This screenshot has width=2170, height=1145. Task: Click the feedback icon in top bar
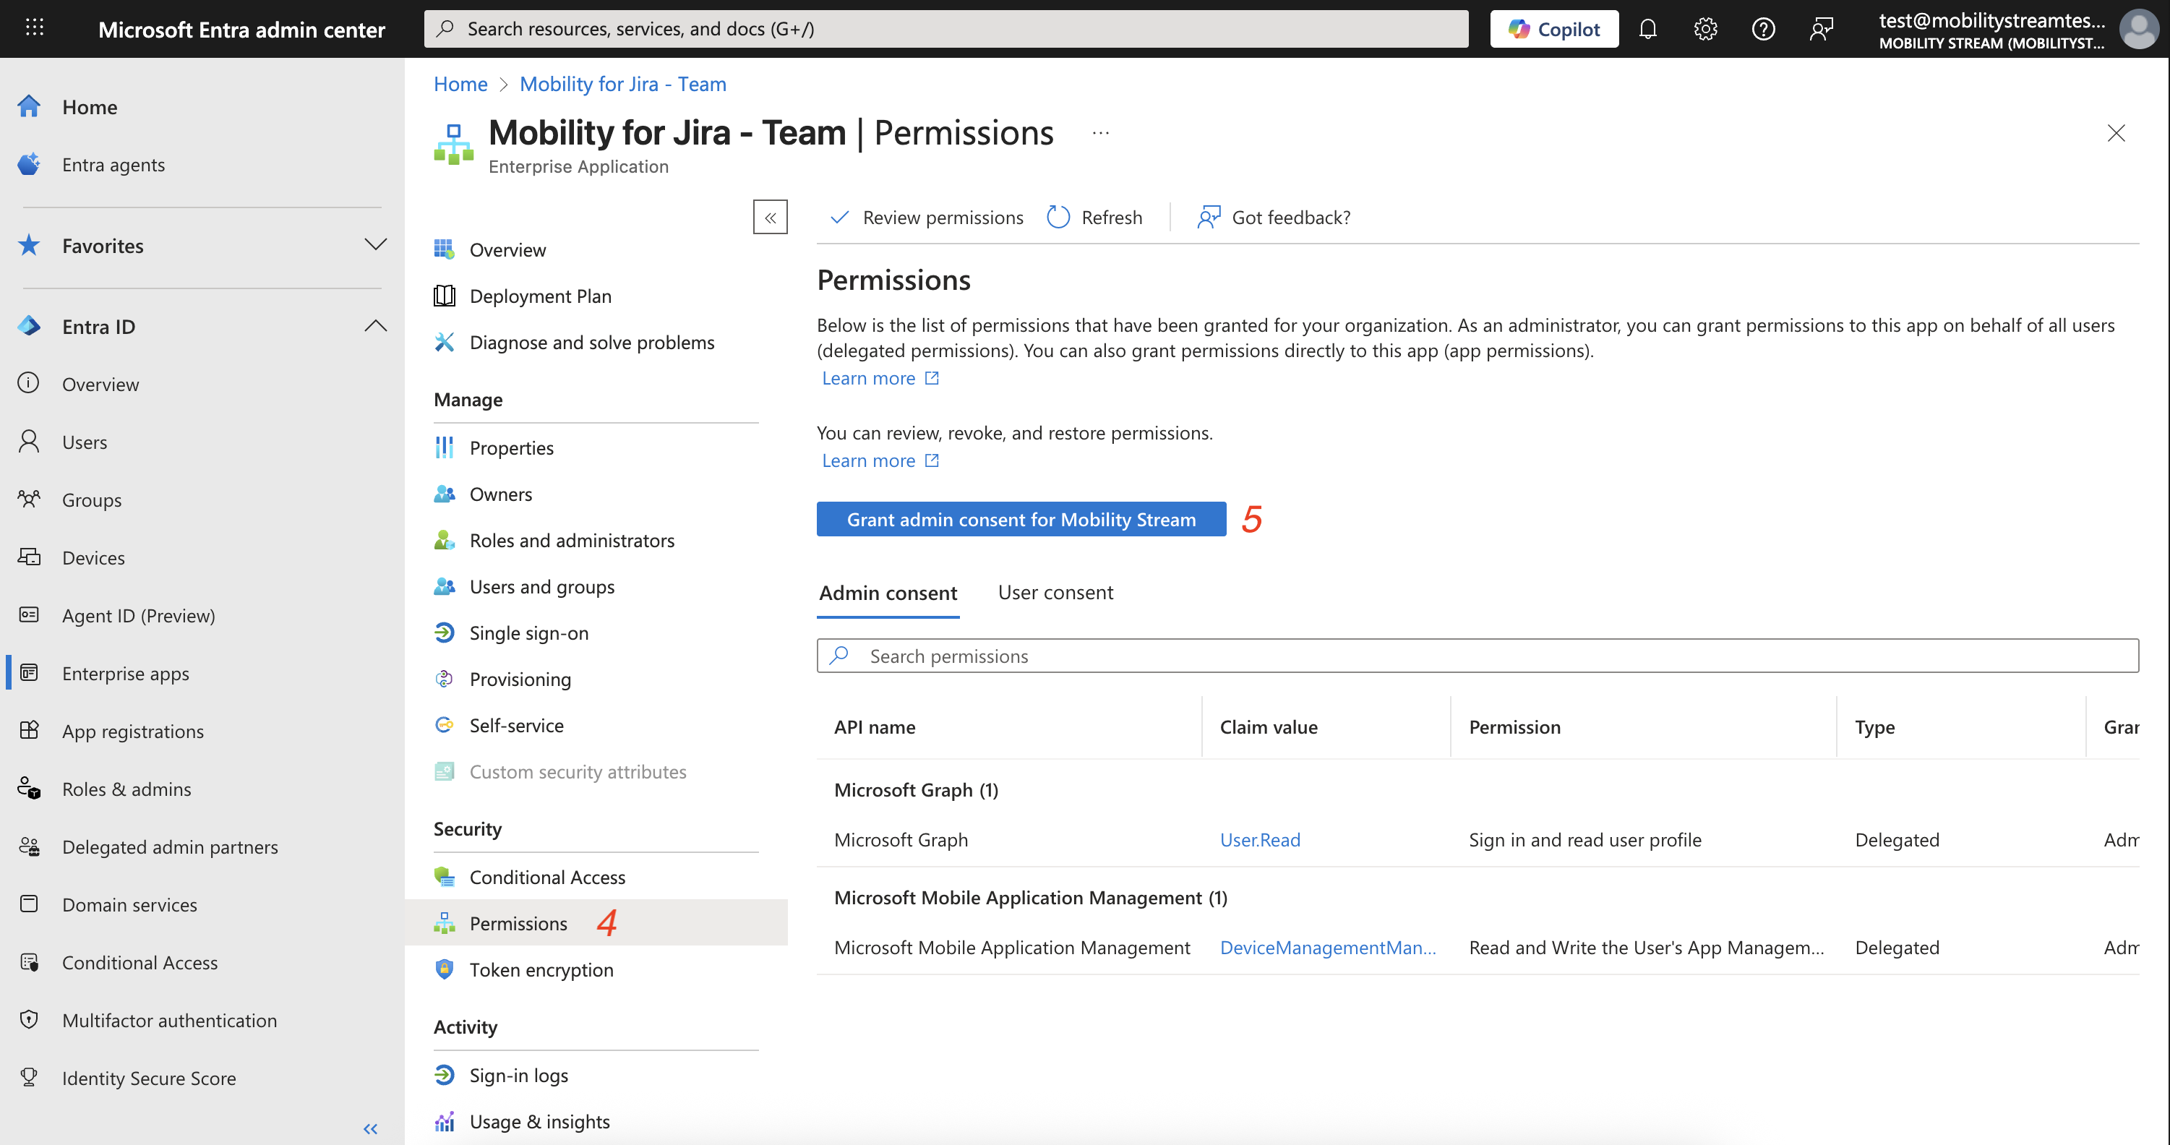1822,29
